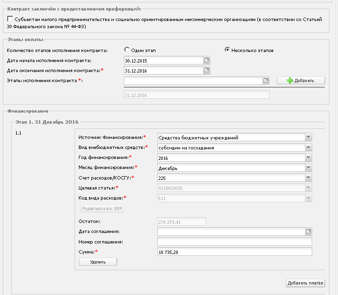
Task: Click green plus Добавить button
Action: click(x=301, y=81)
